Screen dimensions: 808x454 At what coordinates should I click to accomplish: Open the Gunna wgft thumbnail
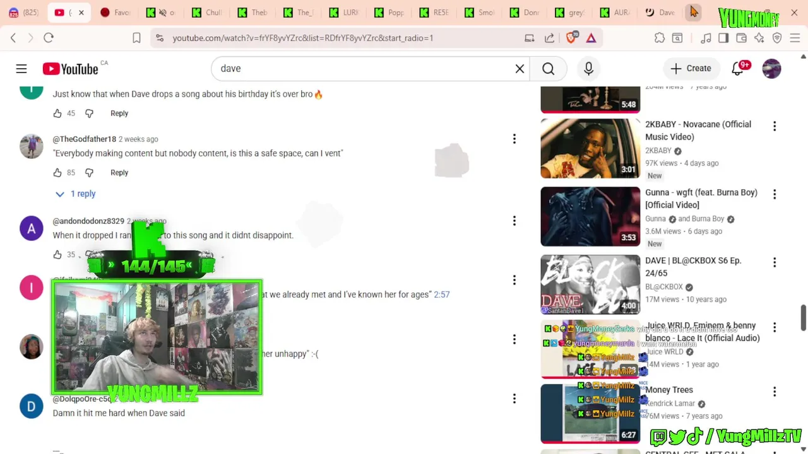click(x=590, y=217)
